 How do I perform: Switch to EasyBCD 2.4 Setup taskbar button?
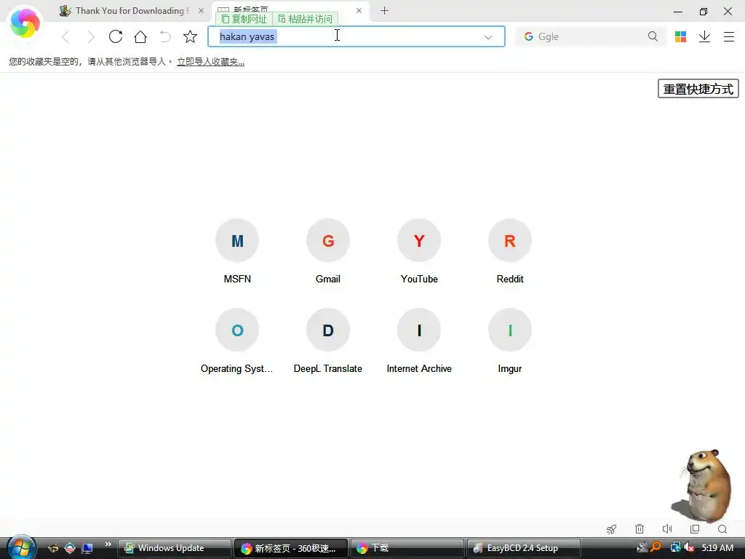click(524, 548)
